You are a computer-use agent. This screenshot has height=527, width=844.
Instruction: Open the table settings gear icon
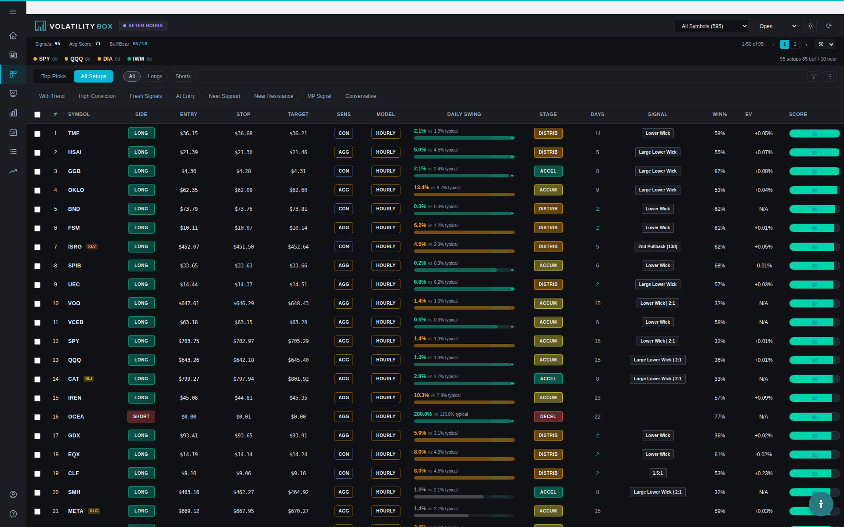[x=830, y=76]
